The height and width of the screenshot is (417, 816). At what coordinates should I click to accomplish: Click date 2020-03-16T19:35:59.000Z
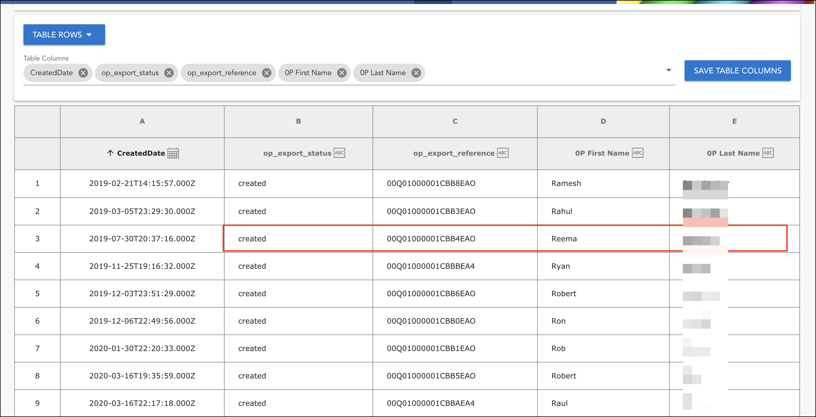point(142,376)
